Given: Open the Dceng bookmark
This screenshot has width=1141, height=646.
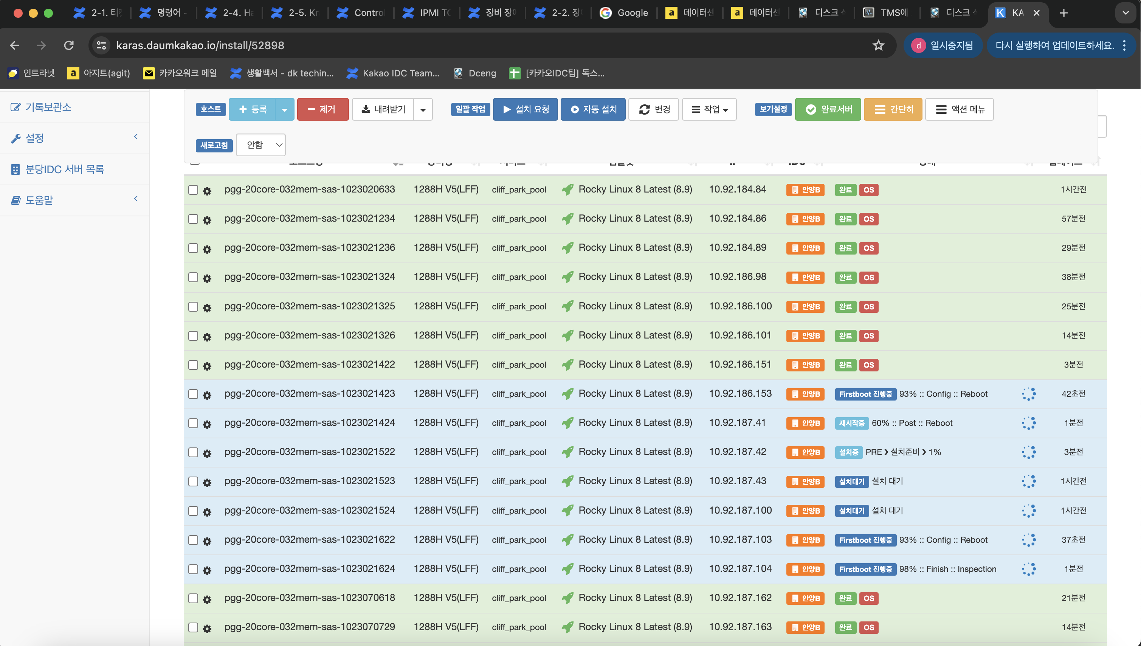Looking at the screenshot, I should (475, 73).
